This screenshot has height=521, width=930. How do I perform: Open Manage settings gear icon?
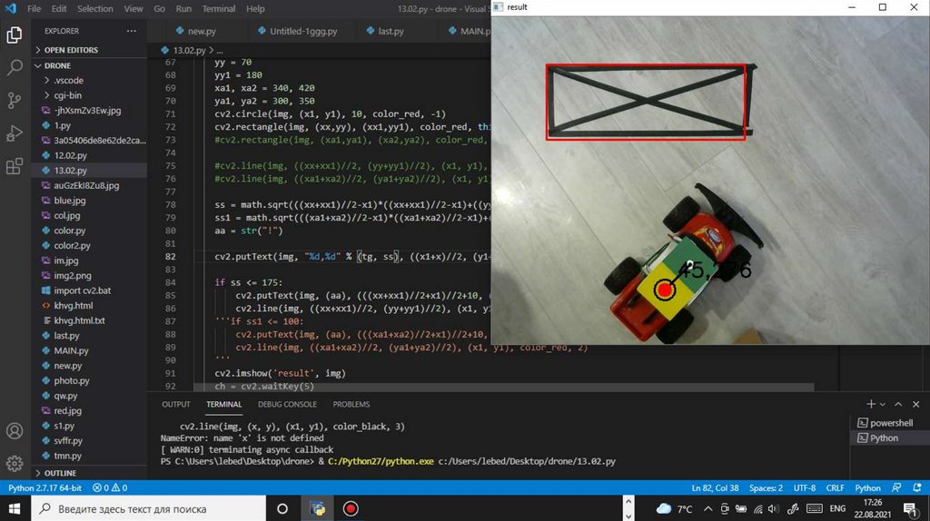click(15, 461)
